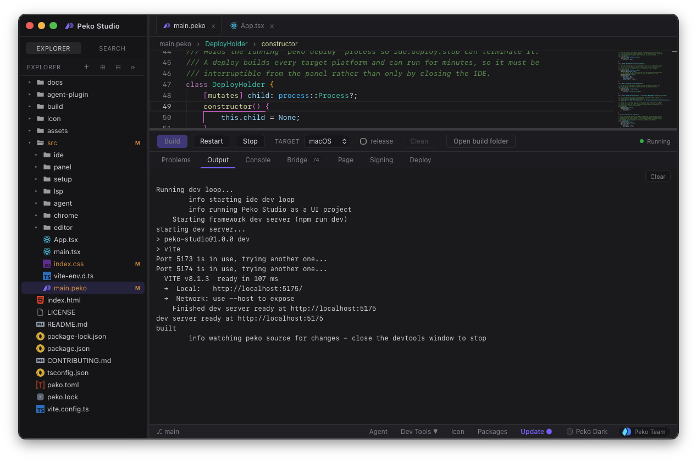Clear the output log with Clear button
Viewport: 697px width, 462px height.
(658, 177)
